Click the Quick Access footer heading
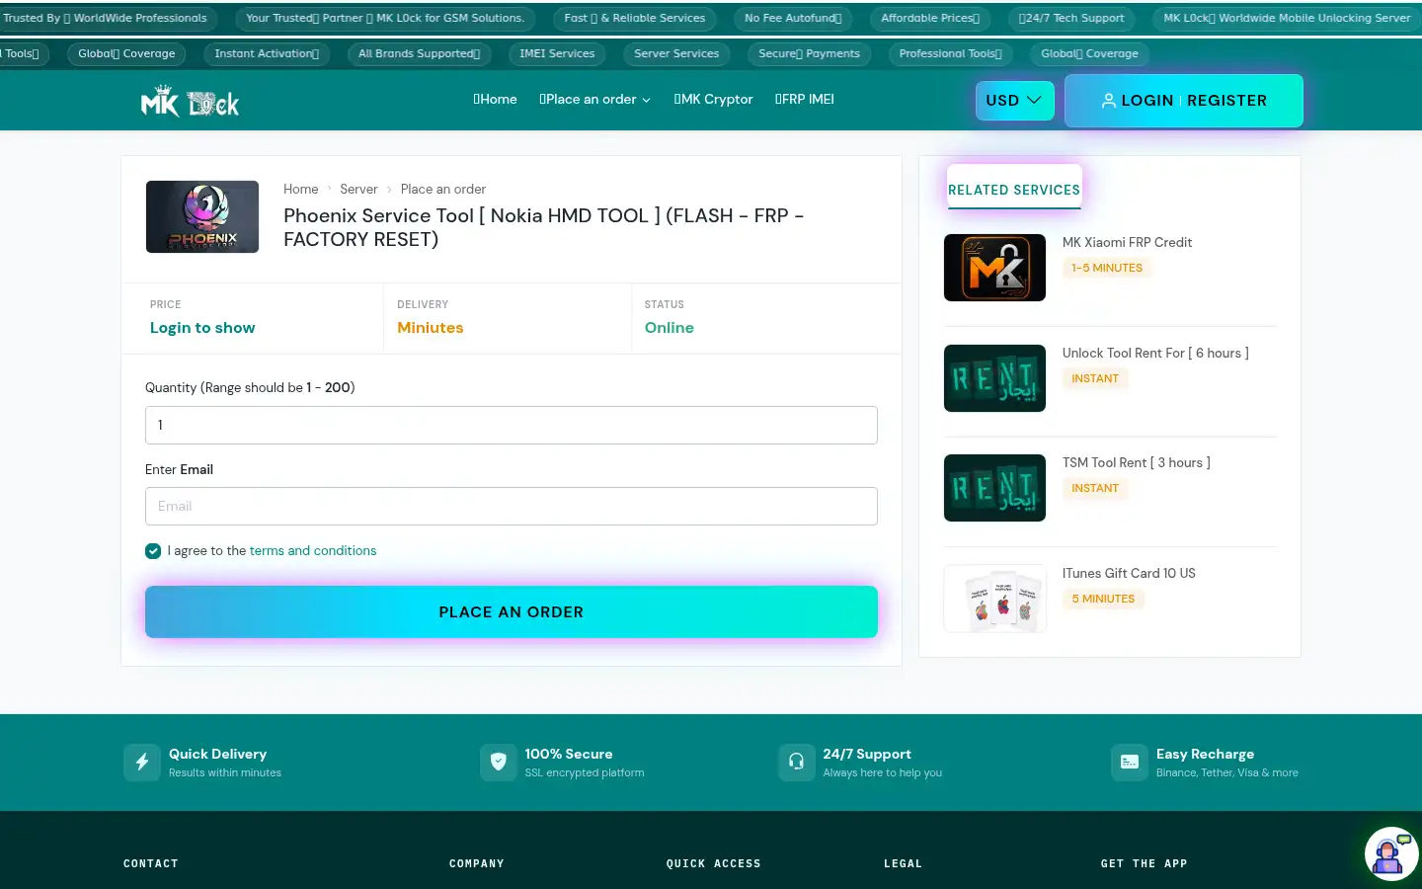Viewport: 1422px width, 889px height. pyautogui.click(x=713, y=863)
